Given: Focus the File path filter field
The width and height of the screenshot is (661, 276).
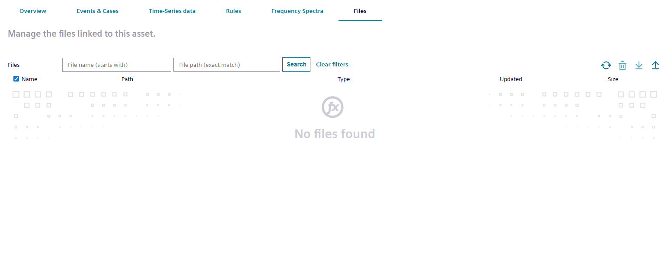Looking at the screenshot, I should point(227,65).
